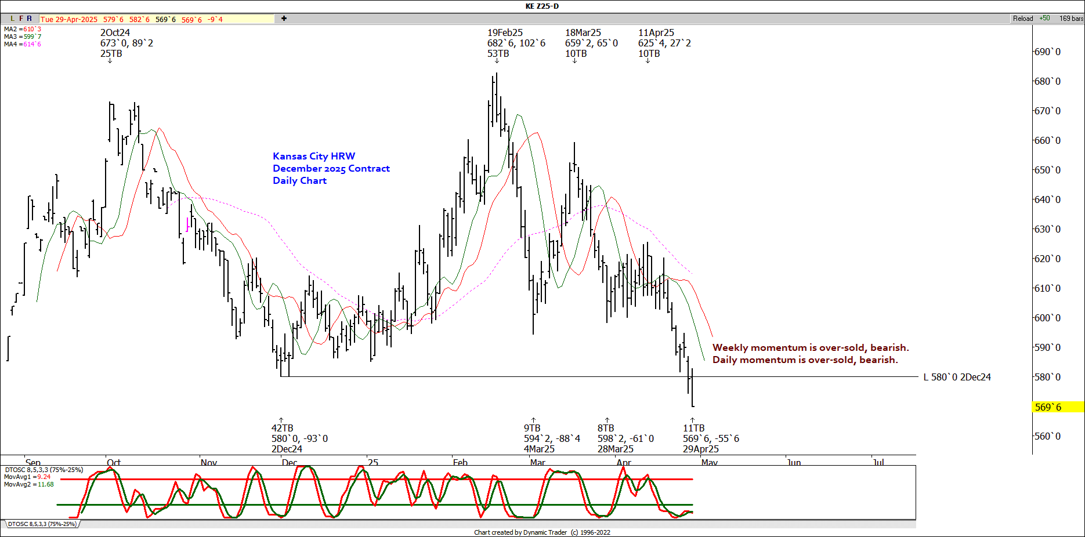Image resolution: width=1085 pixels, height=537 pixels.
Task: Click the L button in the chart toolbar
Action: 13,19
